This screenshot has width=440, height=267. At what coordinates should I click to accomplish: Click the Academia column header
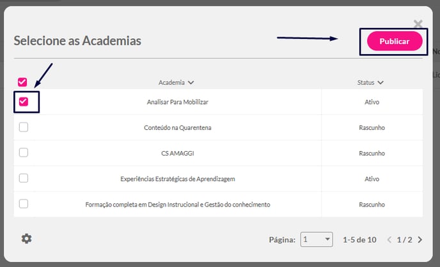[x=171, y=82]
